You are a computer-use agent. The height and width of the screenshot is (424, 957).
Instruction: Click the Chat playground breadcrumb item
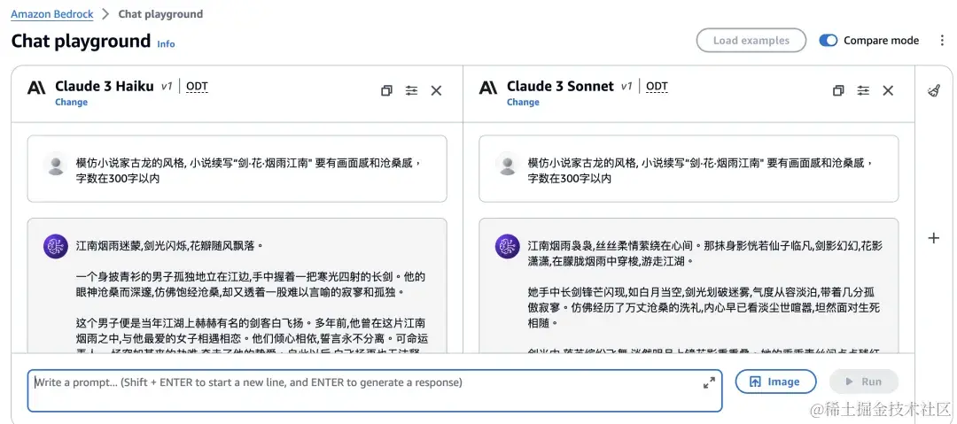pyautogui.click(x=160, y=13)
